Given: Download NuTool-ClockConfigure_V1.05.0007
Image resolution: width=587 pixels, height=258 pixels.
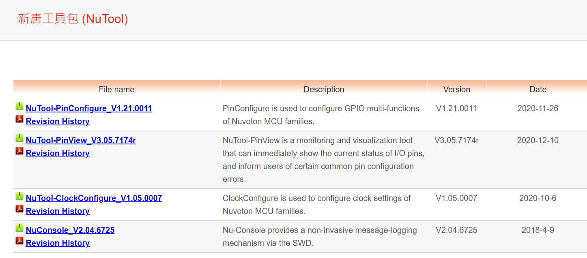Looking at the screenshot, I should pyautogui.click(x=94, y=198).
